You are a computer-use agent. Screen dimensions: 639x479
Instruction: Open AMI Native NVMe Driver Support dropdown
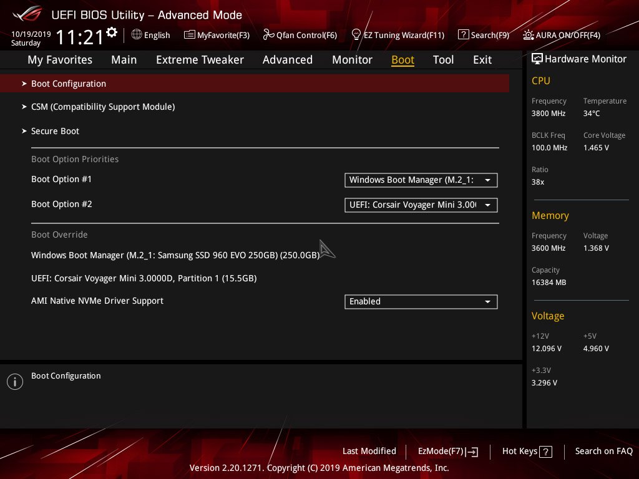[x=421, y=302]
